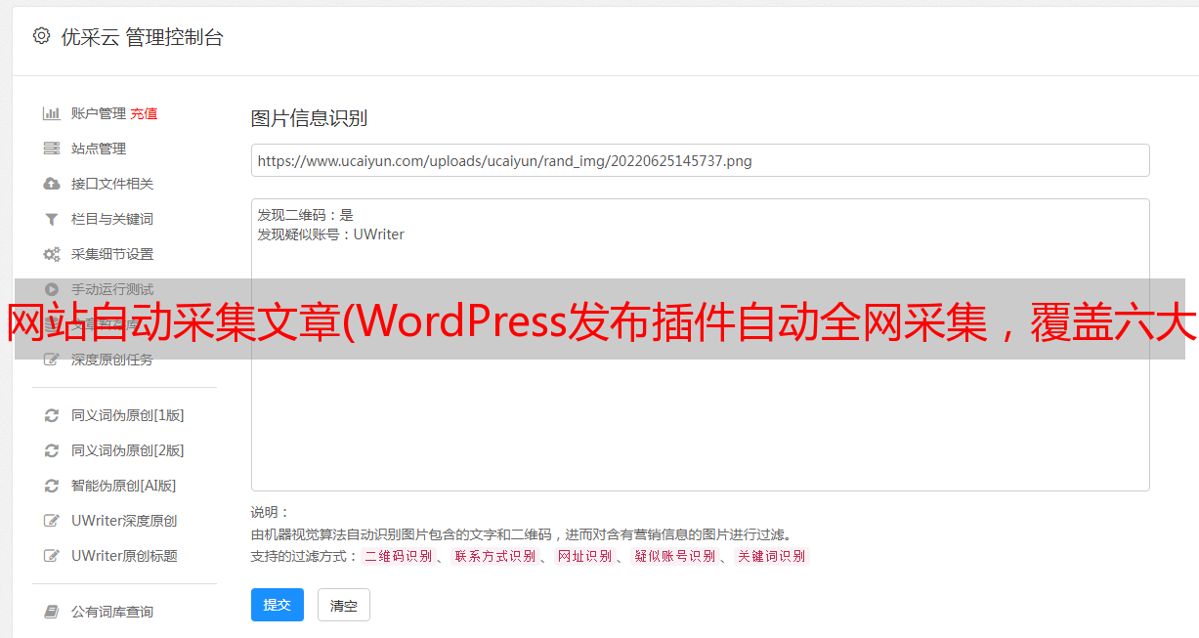Click the book icon for 公有词库查询
The height and width of the screenshot is (638, 1199).
pos(52,612)
